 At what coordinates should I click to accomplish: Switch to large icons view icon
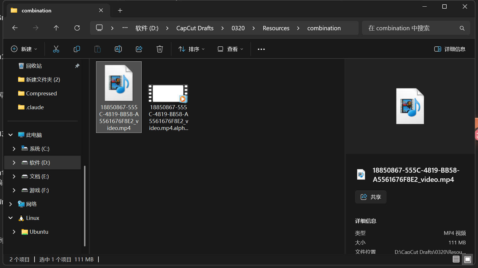(x=468, y=259)
